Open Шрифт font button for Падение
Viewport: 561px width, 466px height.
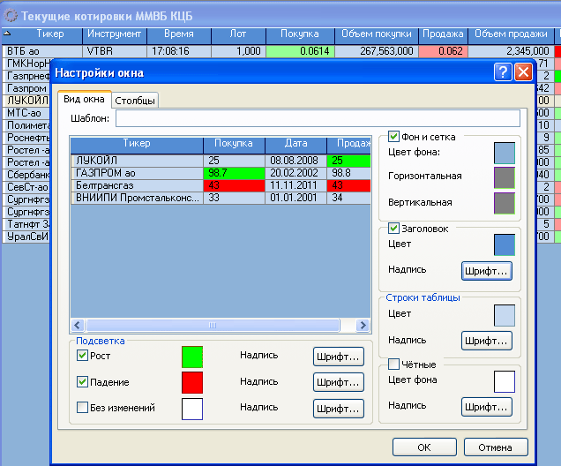pos(338,382)
